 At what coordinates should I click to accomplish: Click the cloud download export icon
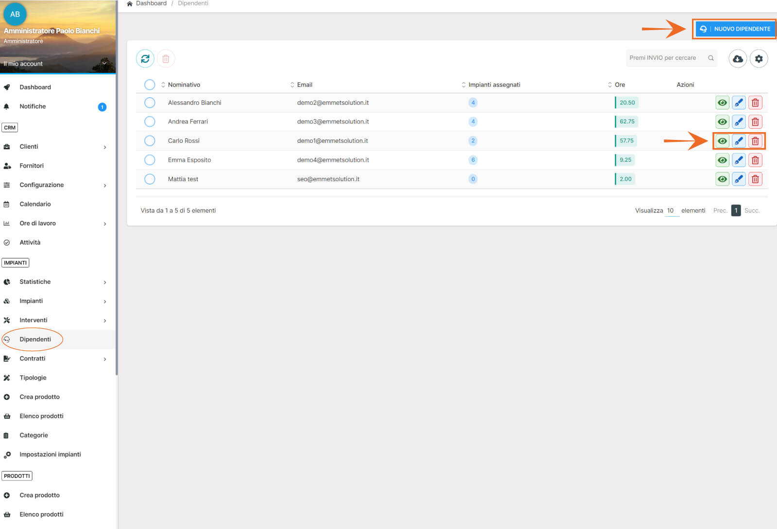[737, 59]
